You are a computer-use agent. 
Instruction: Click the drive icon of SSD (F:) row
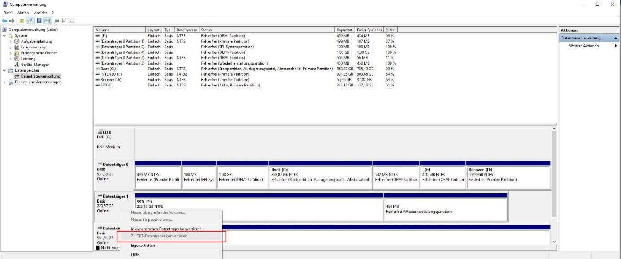(x=98, y=85)
